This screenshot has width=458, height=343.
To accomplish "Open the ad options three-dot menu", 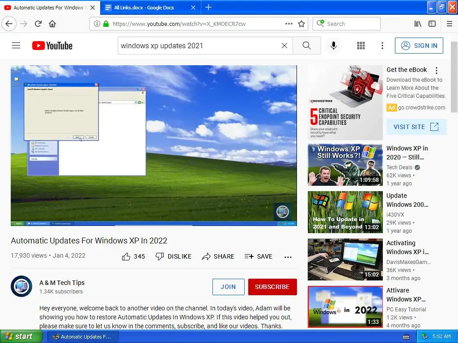I will click(437, 70).
